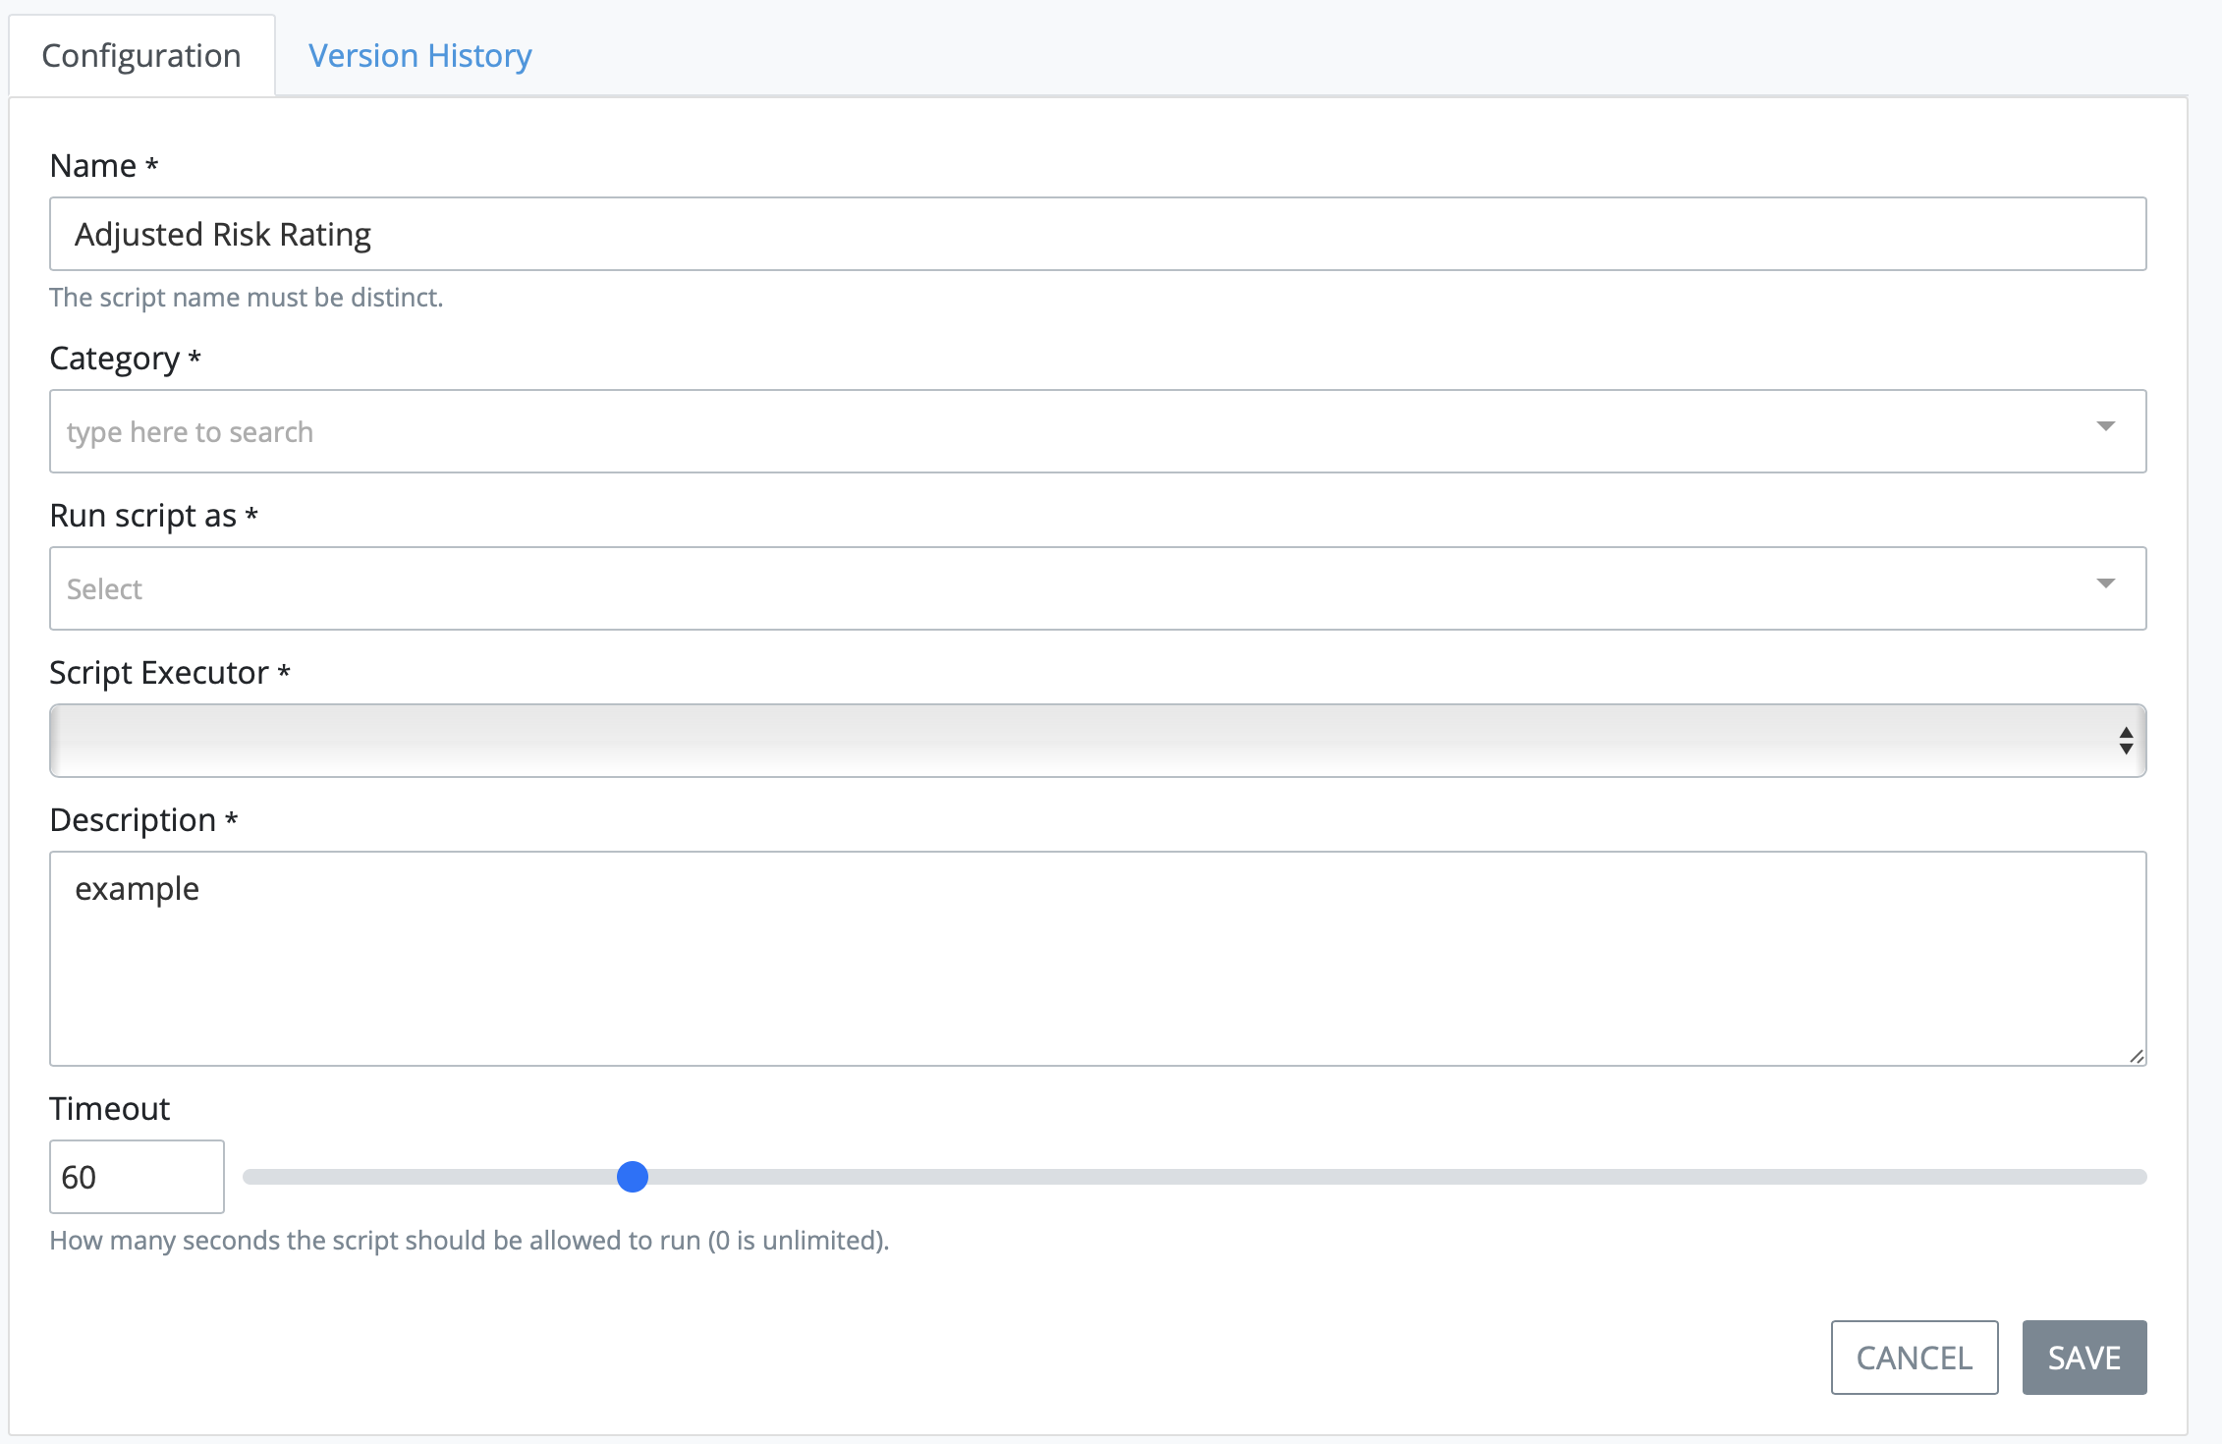This screenshot has width=2222, height=1444.
Task: Open the Category dropdown arrow
Action: coord(2105,426)
